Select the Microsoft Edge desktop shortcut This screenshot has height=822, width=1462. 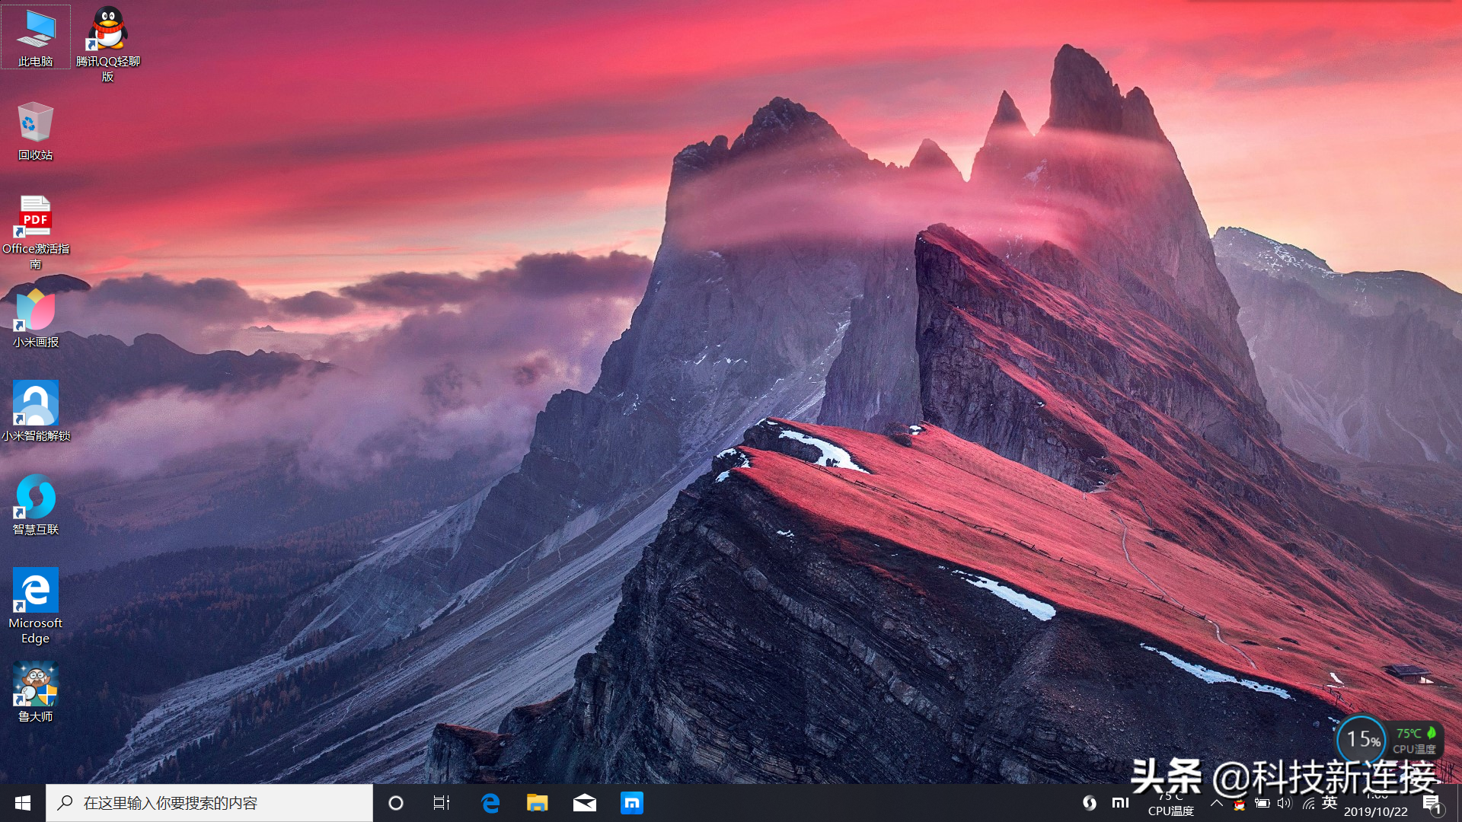click(x=36, y=607)
